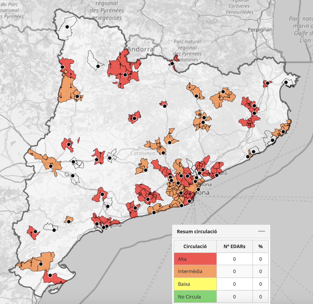313x304 pixels.
Task: Click the Alta red legend swatch
Action: (195, 259)
